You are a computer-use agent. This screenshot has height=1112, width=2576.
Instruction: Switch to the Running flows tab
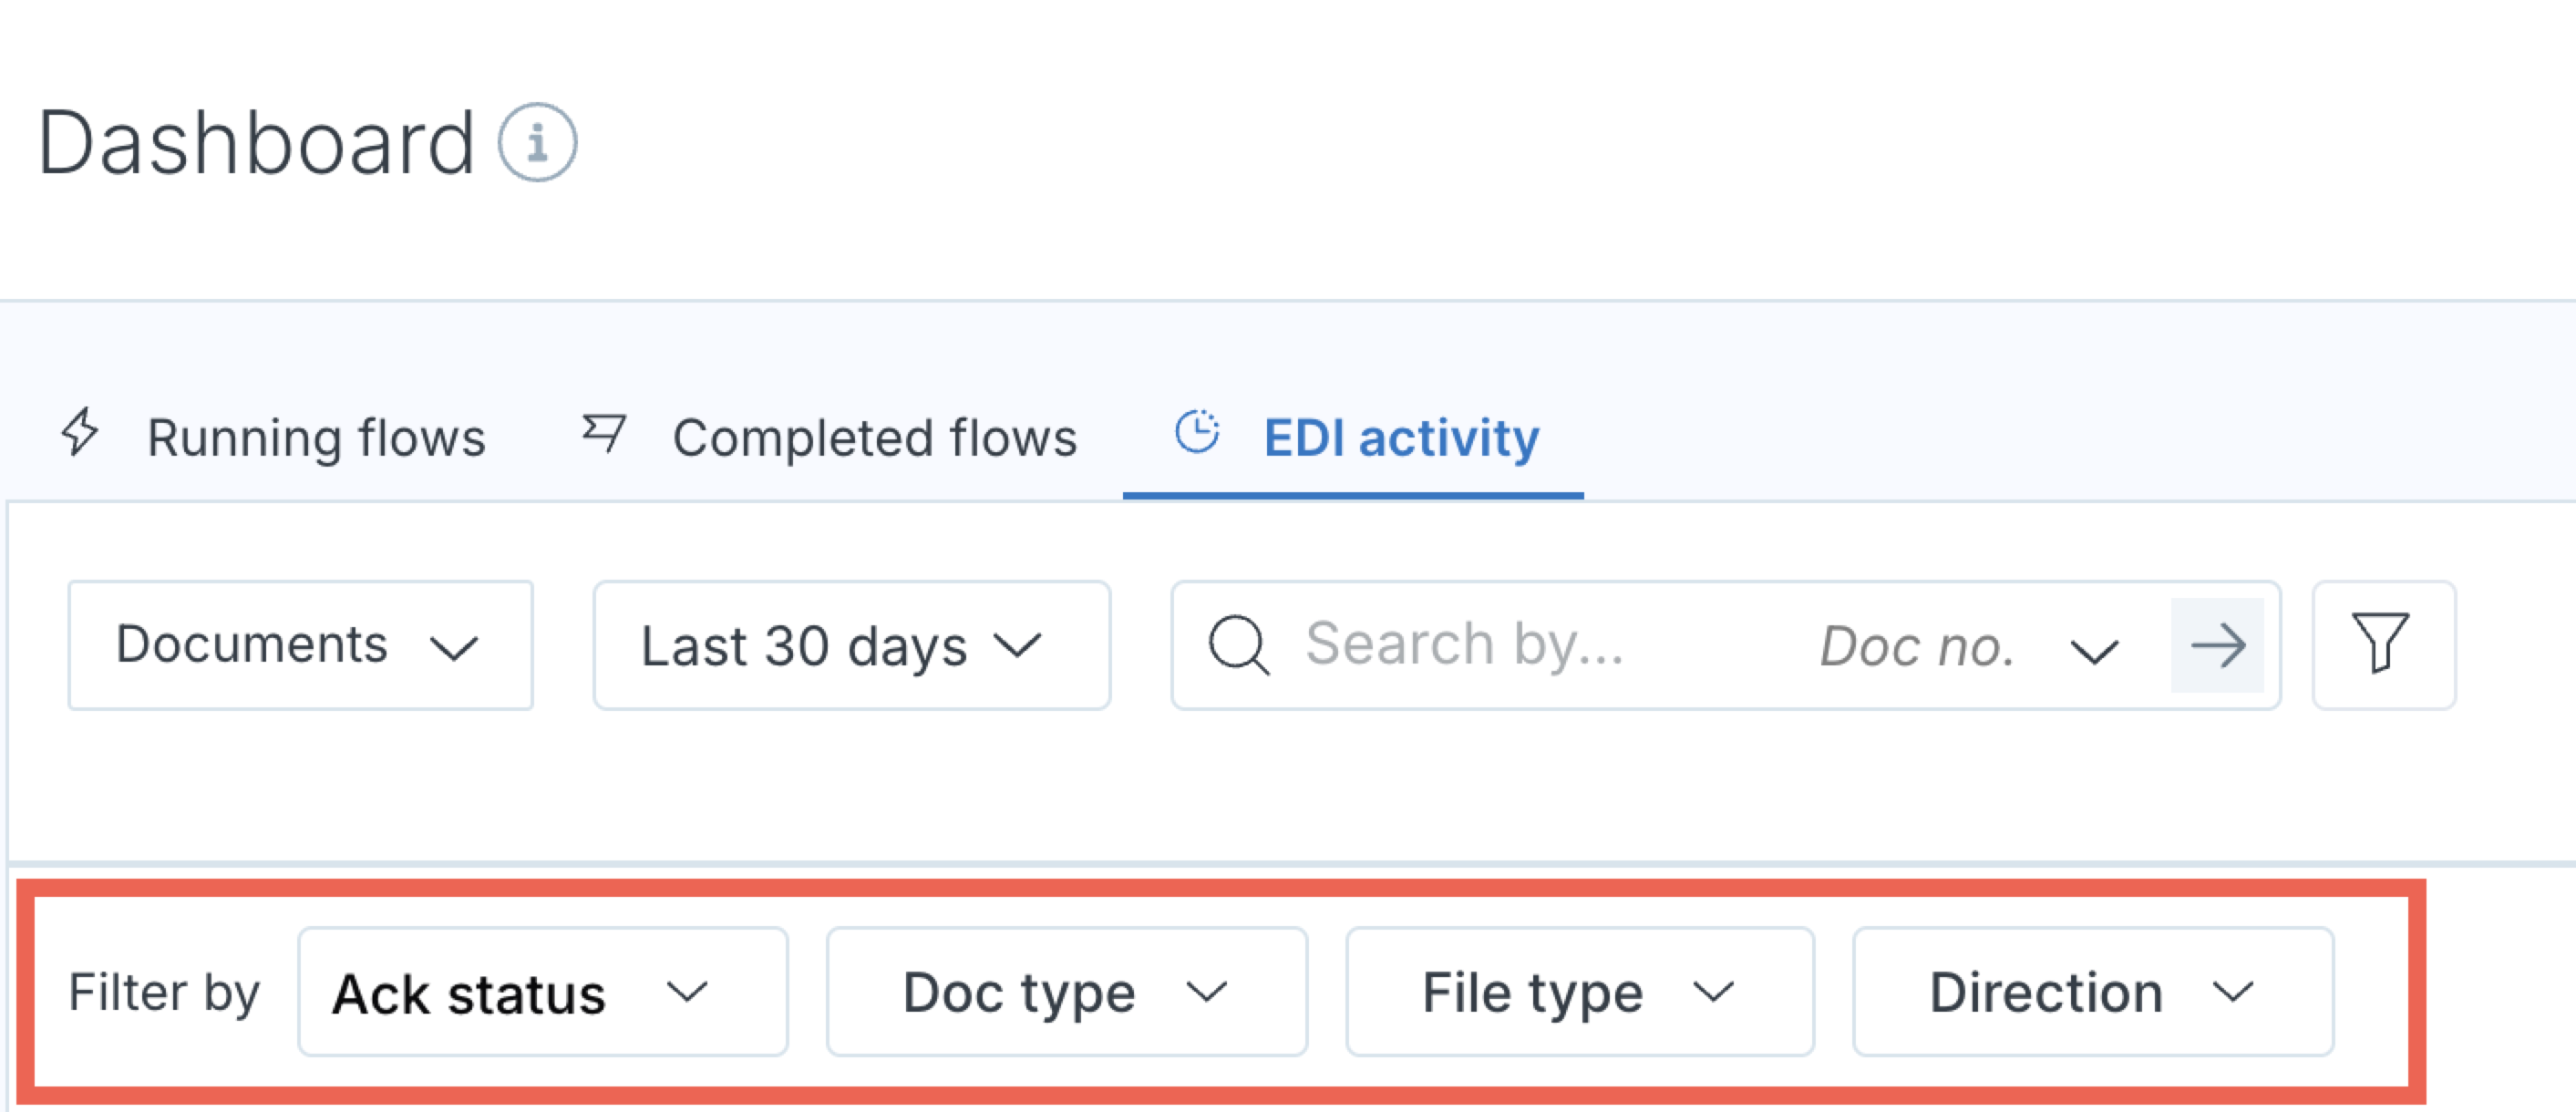(x=317, y=437)
